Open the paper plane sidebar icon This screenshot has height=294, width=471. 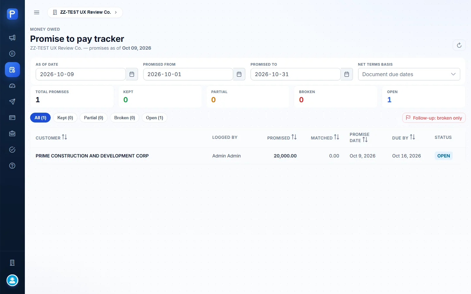[12, 102]
